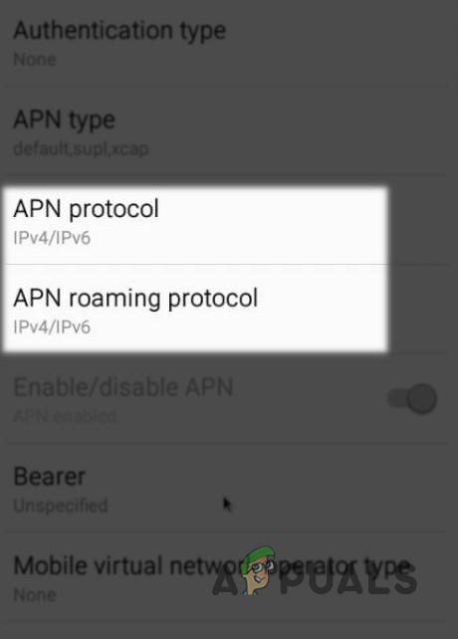
Task: Open the Bearer setting
Action: (x=229, y=489)
